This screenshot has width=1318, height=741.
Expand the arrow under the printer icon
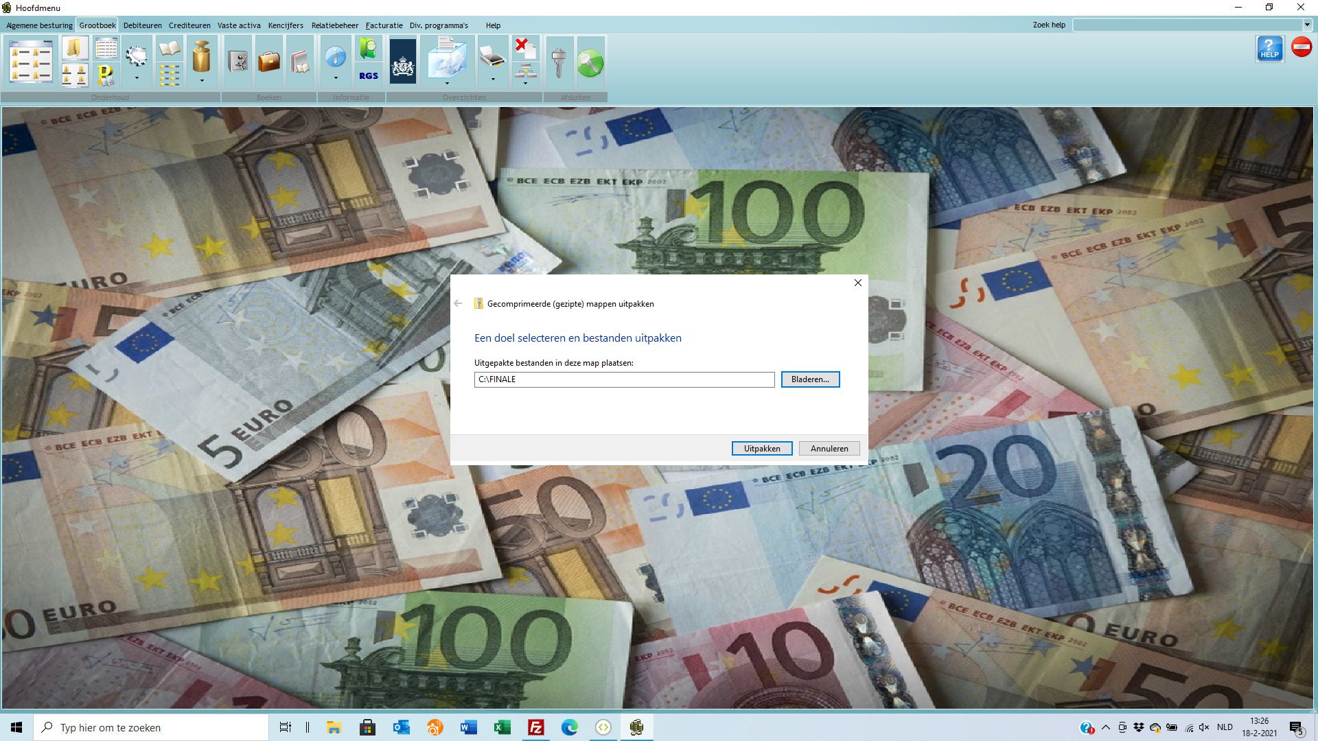click(x=493, y=79)
